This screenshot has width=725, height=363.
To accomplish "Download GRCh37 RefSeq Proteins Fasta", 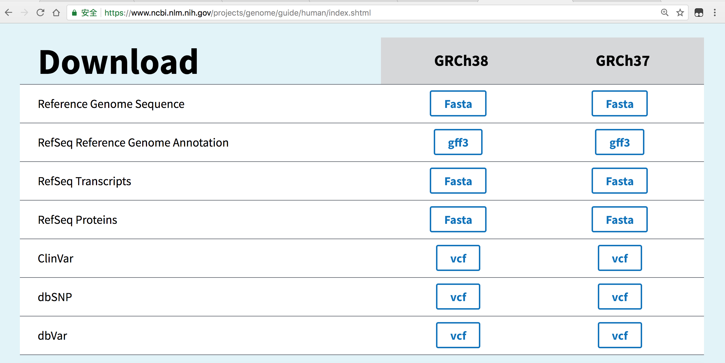I will click(619, 220).
